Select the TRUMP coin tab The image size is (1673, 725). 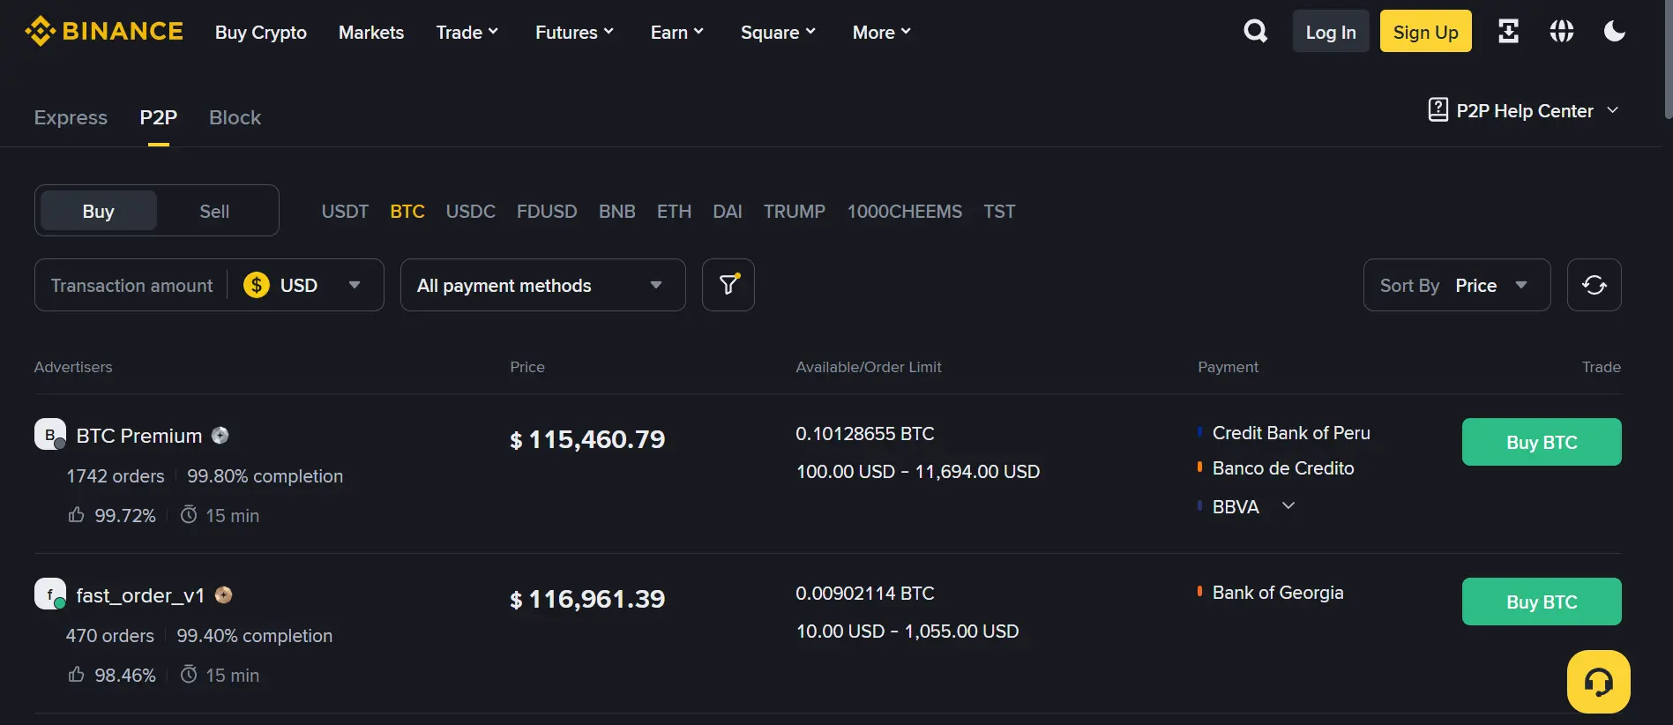[795, 212]
